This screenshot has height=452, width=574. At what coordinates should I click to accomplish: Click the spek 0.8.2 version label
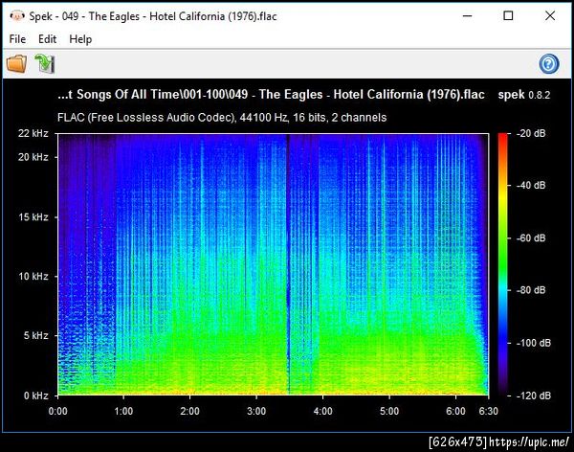tap(524, 95)
